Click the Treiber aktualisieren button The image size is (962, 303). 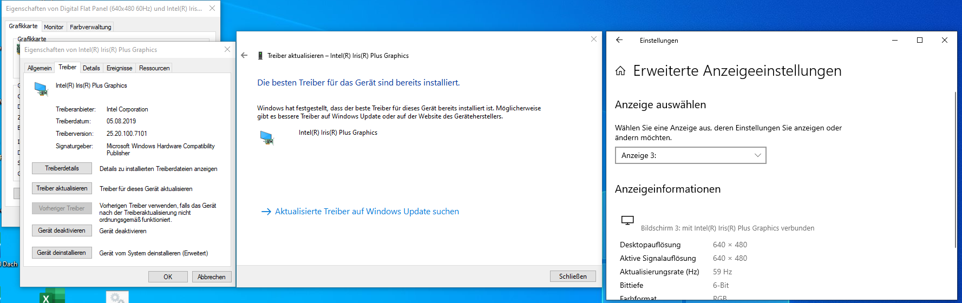[x=62, y=188]
